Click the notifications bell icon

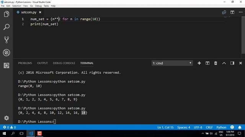(x=240, y=127)
